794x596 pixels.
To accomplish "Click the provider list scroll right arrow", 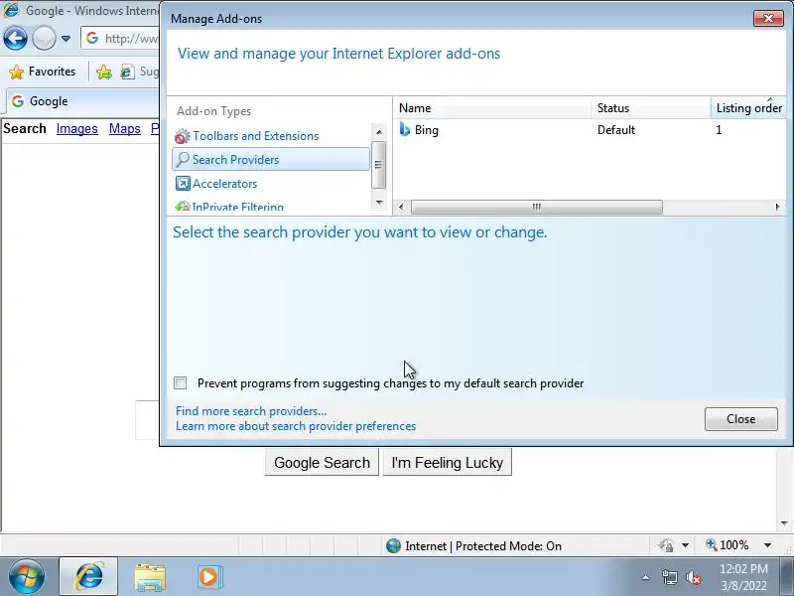I will [777, 207].
